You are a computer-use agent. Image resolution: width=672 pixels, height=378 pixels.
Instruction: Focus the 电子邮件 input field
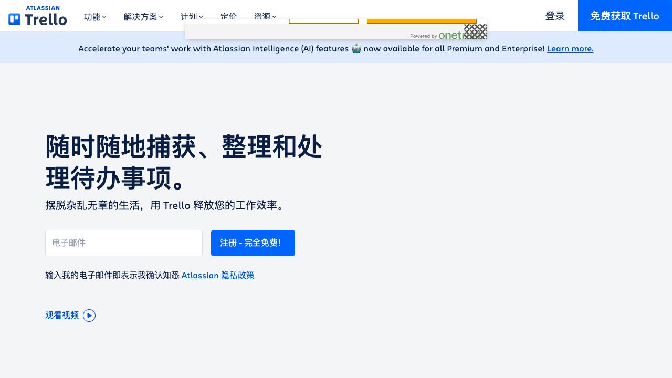pos(124,243)
